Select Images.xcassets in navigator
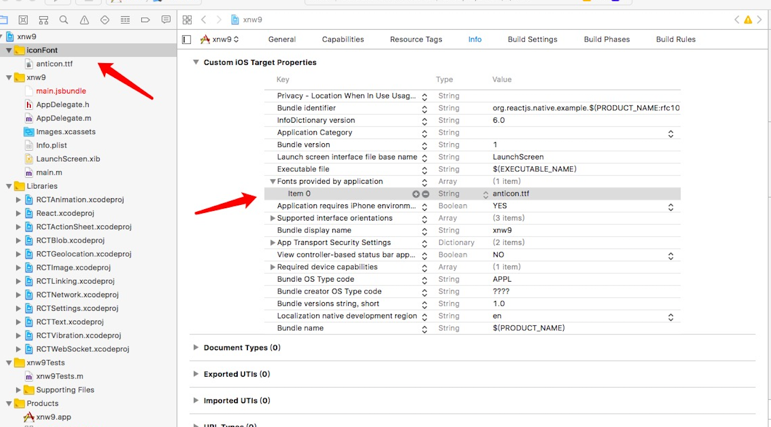771x427 pixels. coord(66,132)
